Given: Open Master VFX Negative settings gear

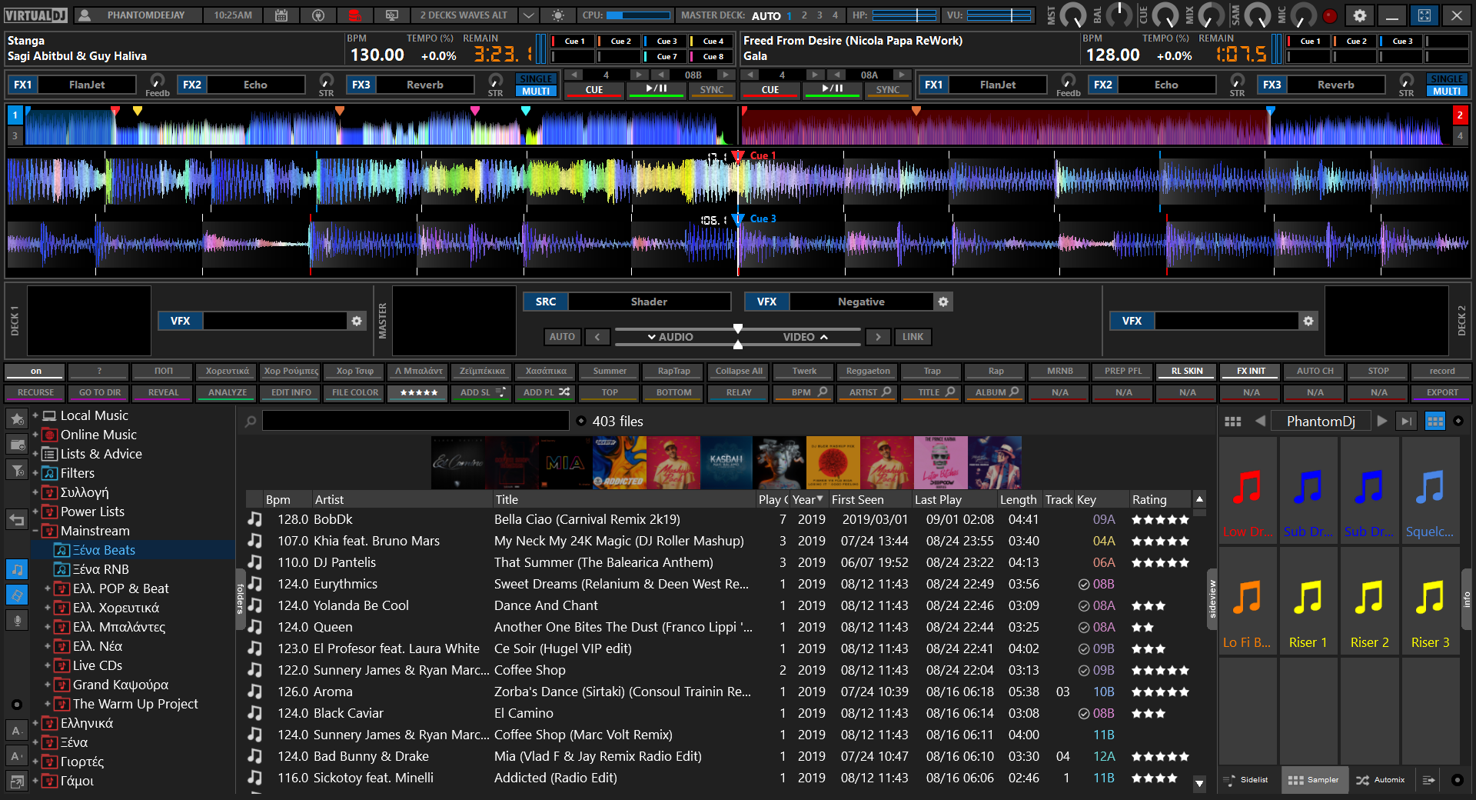Looking at the screenshot, I should coord(943,302).
